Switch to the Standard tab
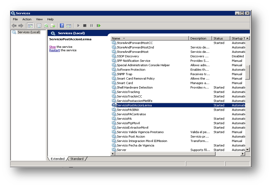 (x=77, y=159)
